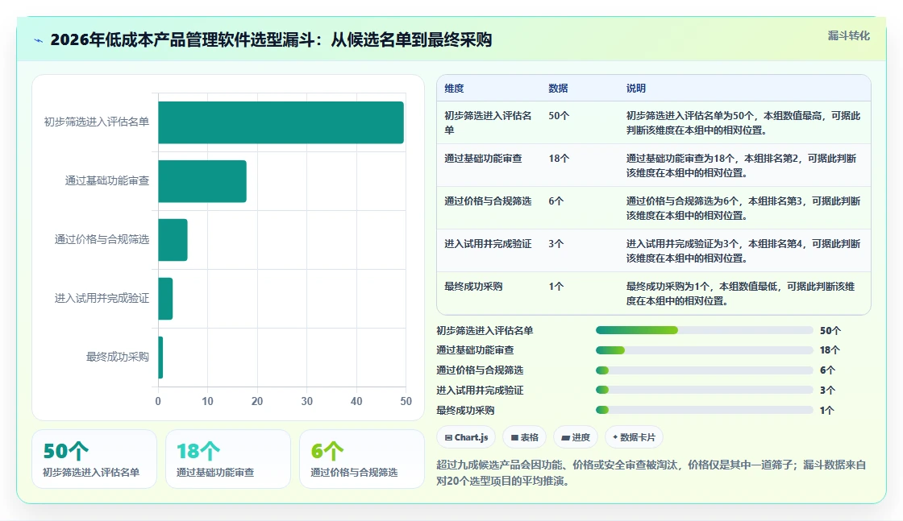Click the description mentioning 本组数值最低

741,293
